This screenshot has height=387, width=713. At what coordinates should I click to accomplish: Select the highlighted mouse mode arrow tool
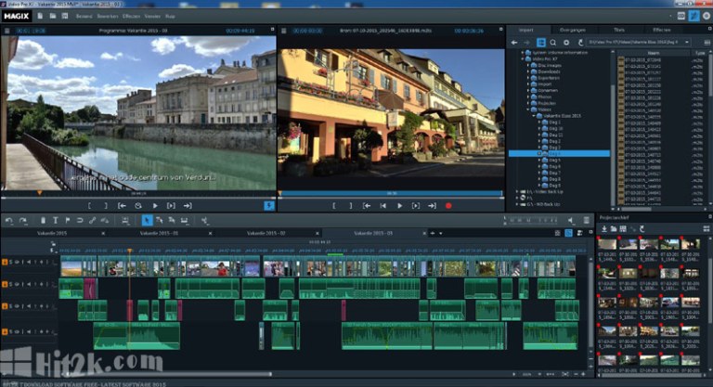click(x=146, y=220)
